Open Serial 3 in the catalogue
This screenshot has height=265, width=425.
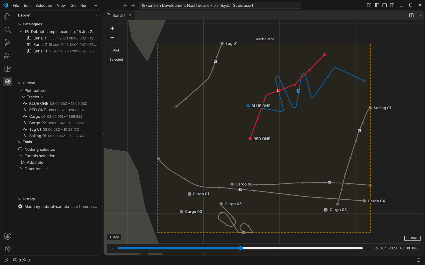[x=58, y=51]
